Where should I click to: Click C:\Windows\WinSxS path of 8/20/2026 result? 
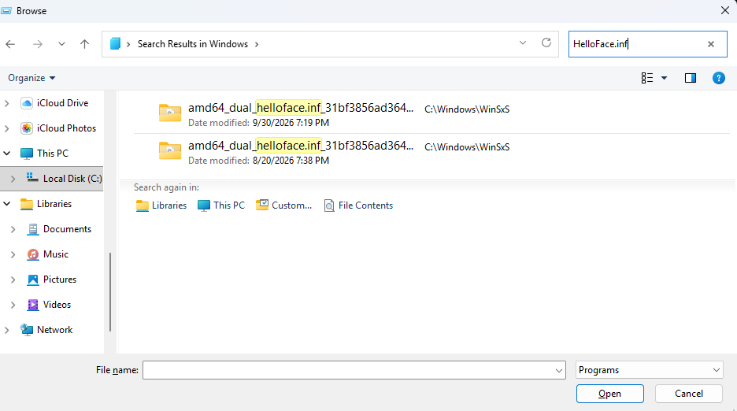467,147
